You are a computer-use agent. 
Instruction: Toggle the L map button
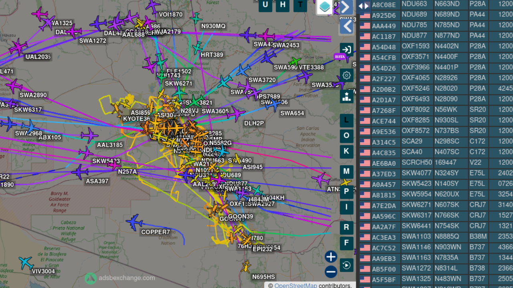click(347, 120)
